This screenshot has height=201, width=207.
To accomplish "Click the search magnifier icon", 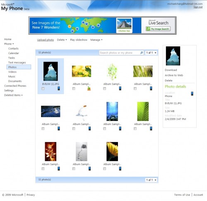I will 142,53.
